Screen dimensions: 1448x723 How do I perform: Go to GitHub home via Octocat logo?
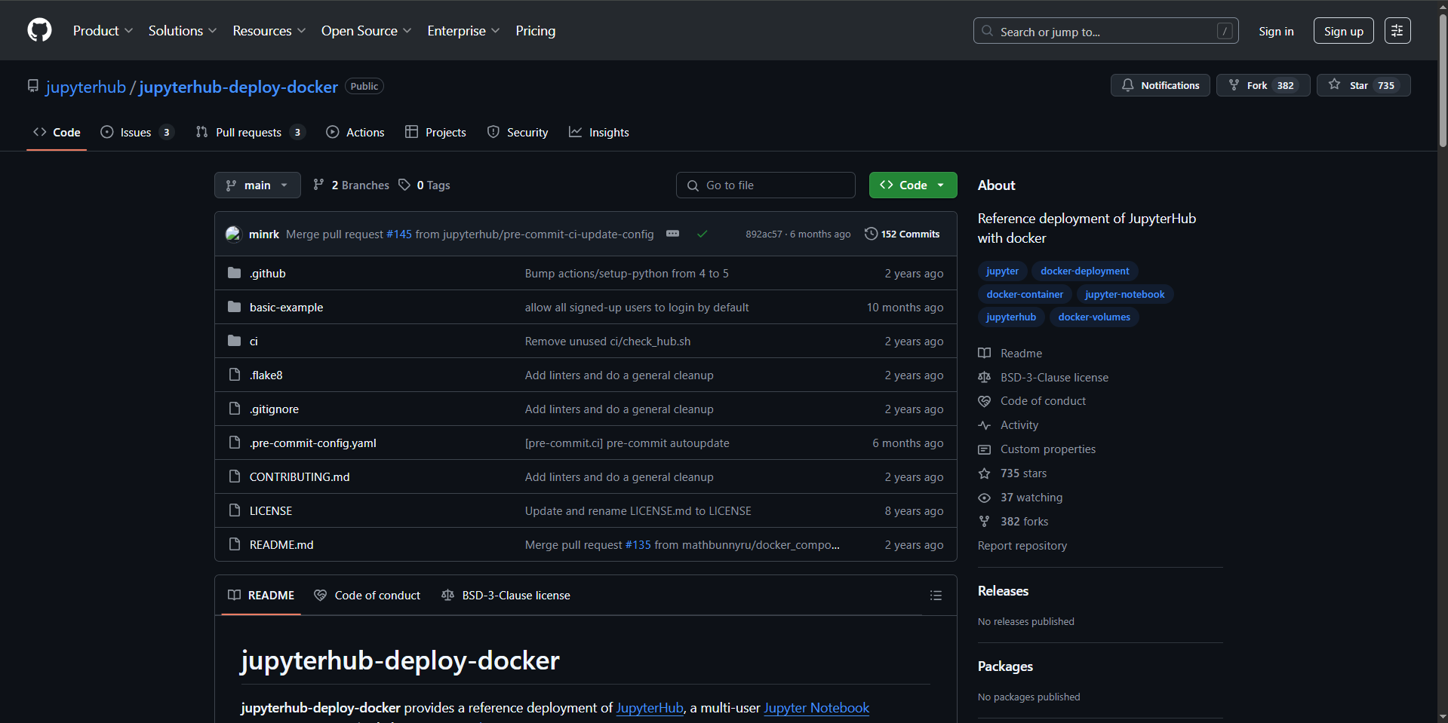pyautogui.click(x=39, y=30)
